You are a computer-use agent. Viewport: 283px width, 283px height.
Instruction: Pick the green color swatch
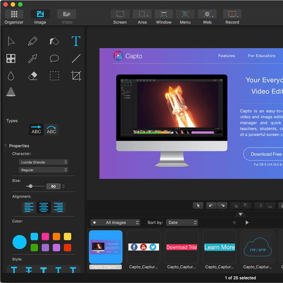(34, 248)
